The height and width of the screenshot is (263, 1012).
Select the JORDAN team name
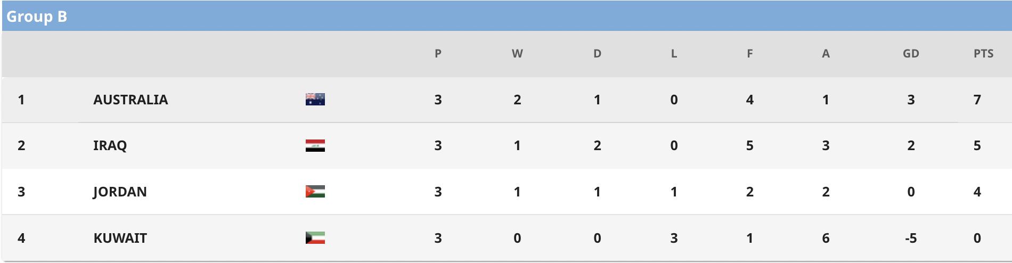[x=120, y=192]
